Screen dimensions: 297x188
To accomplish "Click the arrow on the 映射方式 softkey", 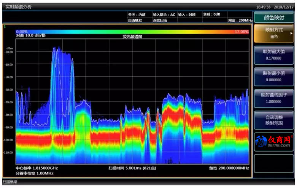I will coord(291,33).
